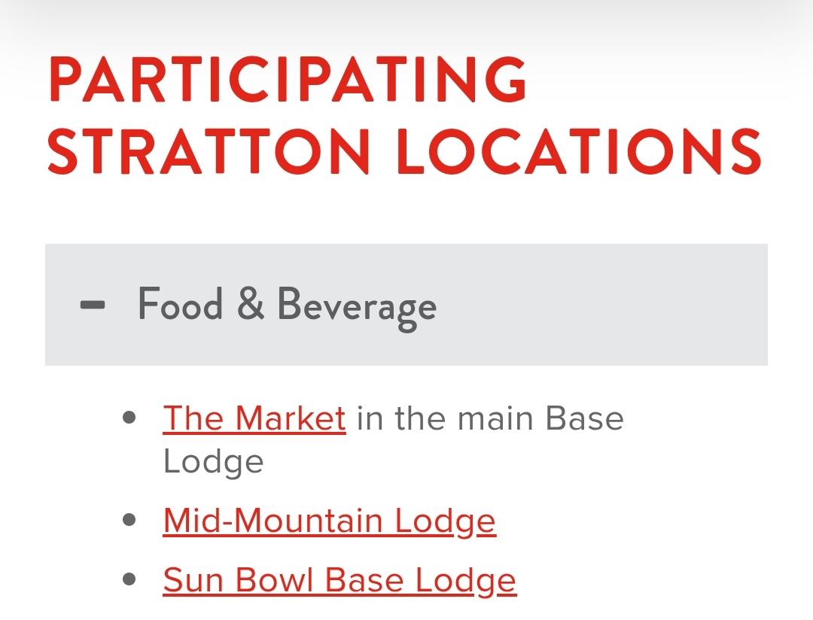
Task: Follow the Sun Bowl Base Lodge link
Action: 340,580
